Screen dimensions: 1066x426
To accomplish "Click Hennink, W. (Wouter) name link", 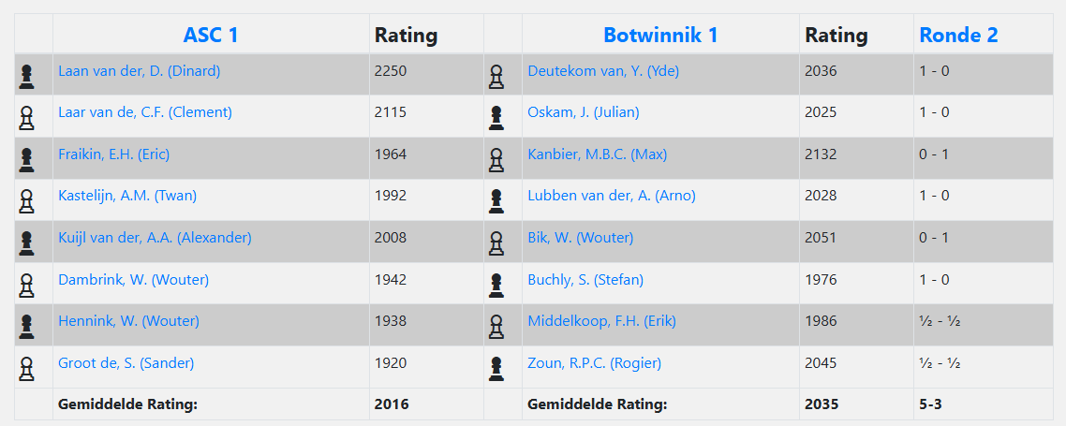I will (128, 321).
